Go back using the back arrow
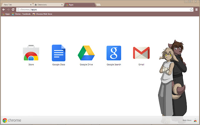Screen dimensions: 200x125 click(x=3, y=10)
